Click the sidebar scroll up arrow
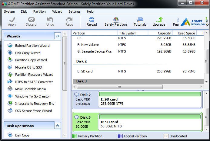Screen dimensions: 210x141 coord(65,34)
